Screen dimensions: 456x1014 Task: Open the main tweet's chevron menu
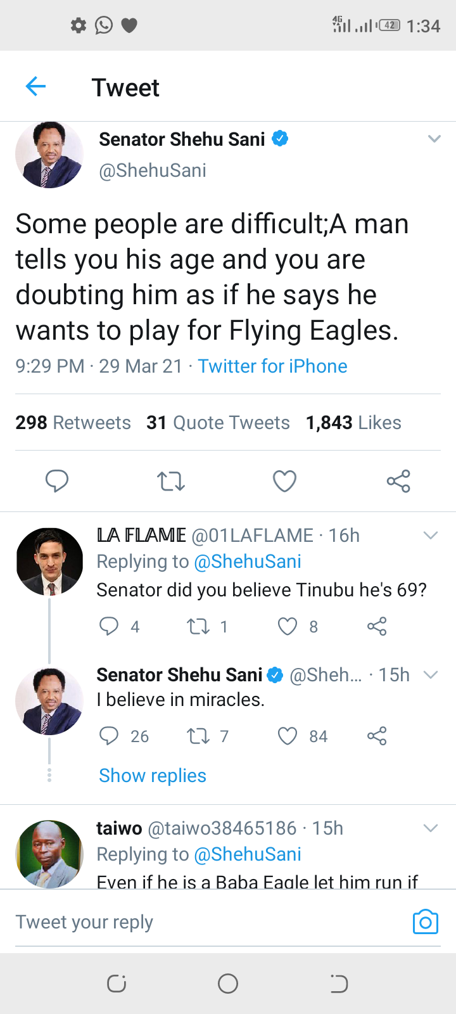(434, 139)
